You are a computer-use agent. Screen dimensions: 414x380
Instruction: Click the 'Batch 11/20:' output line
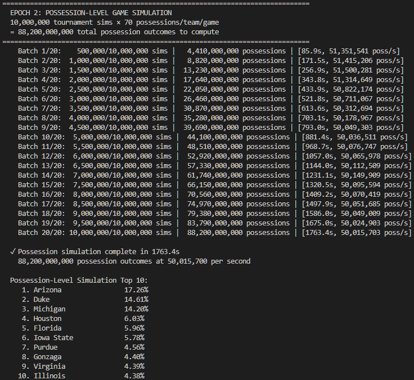pos(213,147)
